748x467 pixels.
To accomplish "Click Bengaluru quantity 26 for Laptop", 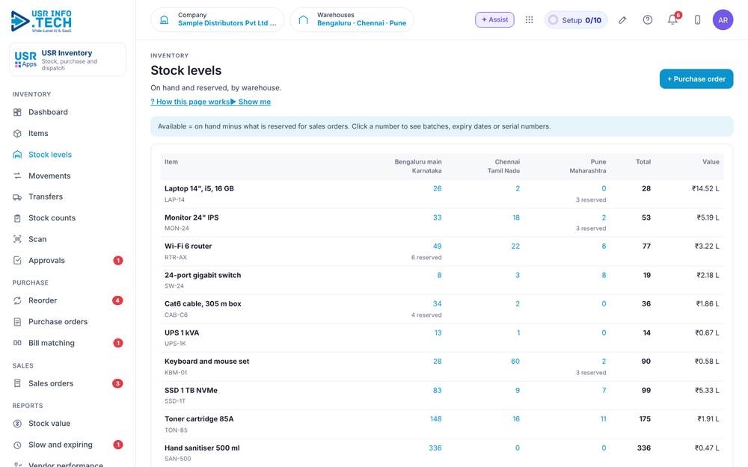I will (437, 189).
